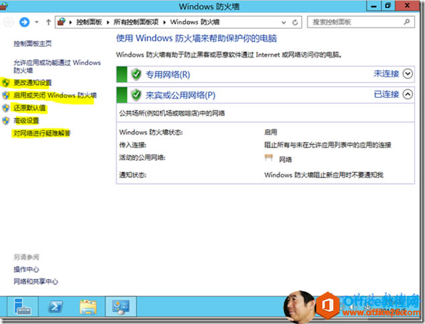Open 更改通知设置 link

33,82
